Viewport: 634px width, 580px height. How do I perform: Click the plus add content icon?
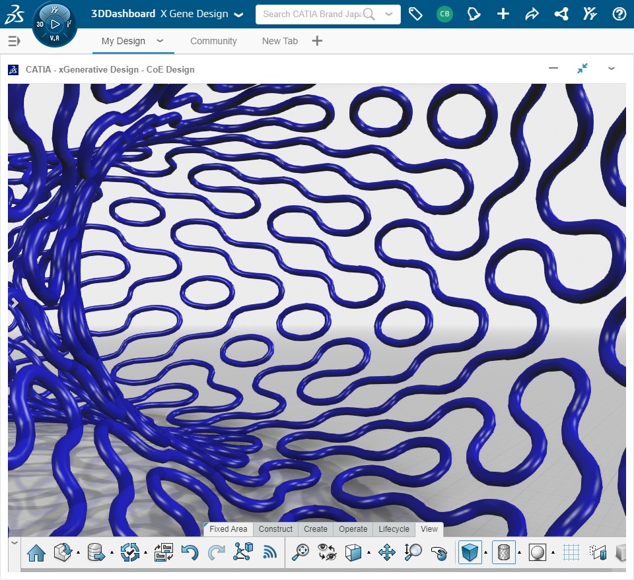[503, 14]
